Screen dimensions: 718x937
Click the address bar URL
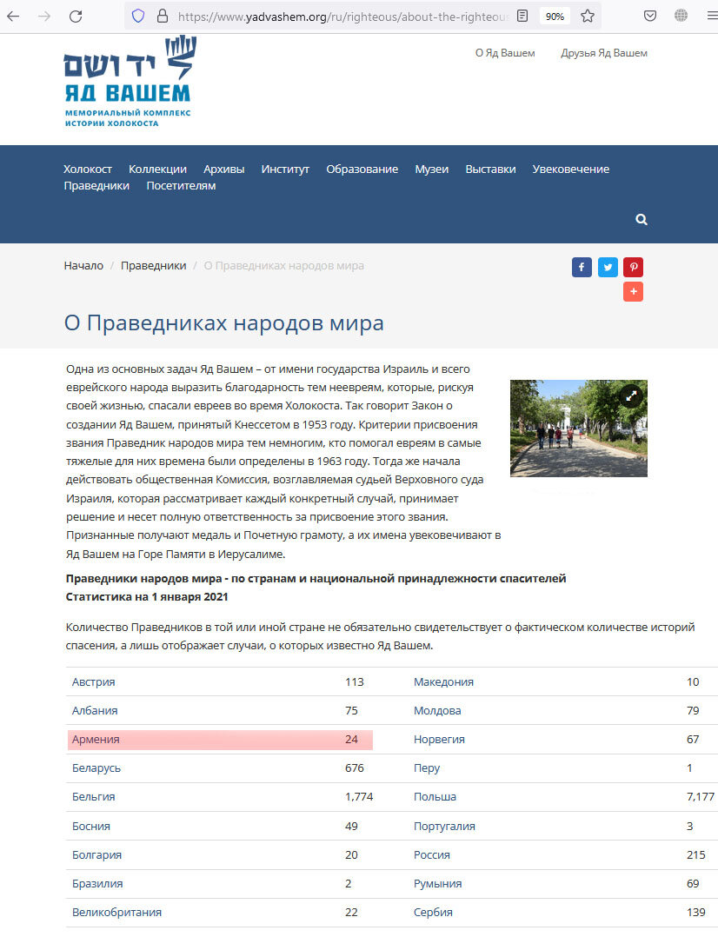[342, 17]
